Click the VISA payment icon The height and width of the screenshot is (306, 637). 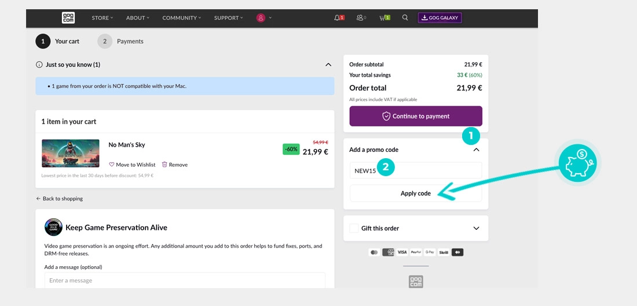pyautogui.click(x=402, y=252)
